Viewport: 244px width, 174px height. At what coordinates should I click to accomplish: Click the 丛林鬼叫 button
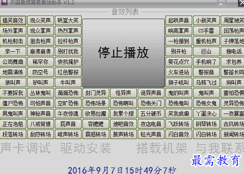pos(41,93)
